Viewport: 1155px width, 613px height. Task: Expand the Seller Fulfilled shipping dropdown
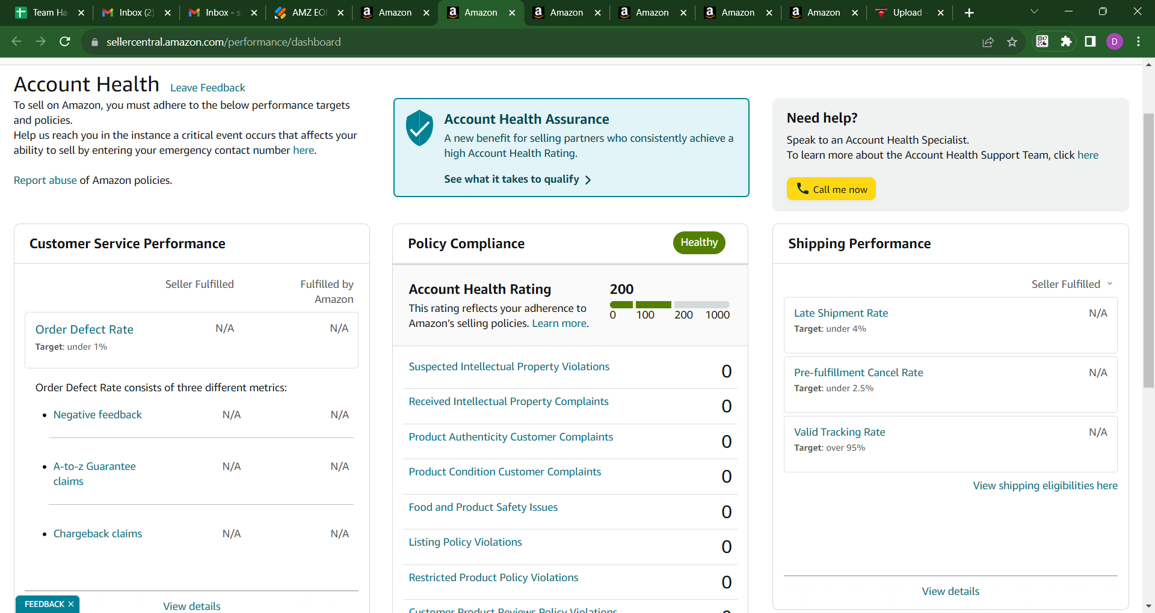(1073, 284)
